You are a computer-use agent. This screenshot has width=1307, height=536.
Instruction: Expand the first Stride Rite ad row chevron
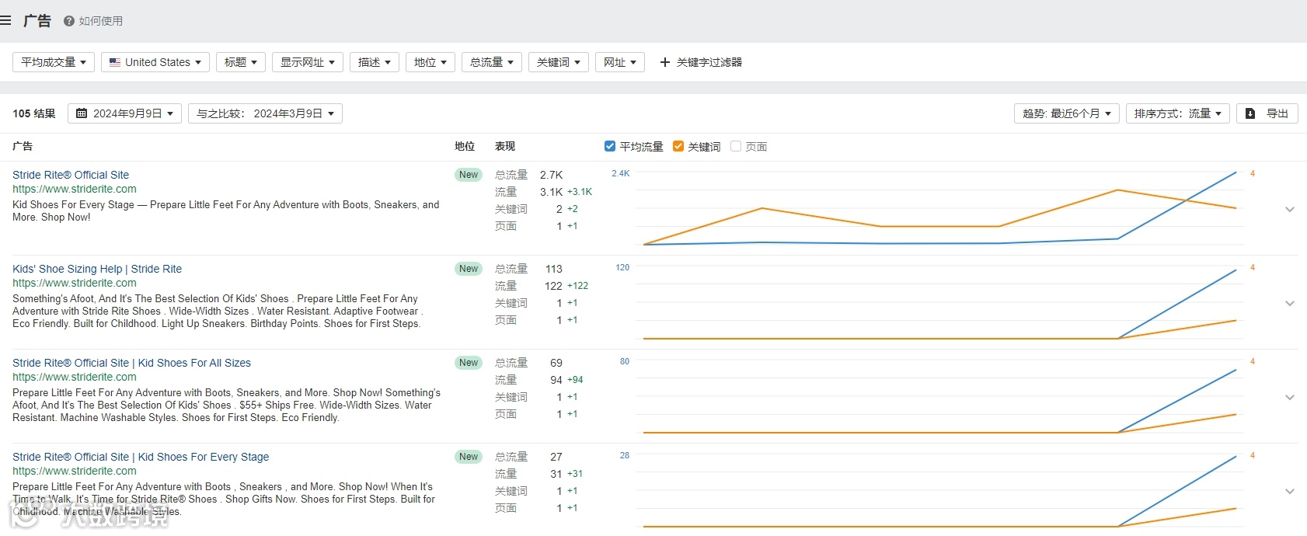click(x=1290, y=209)
